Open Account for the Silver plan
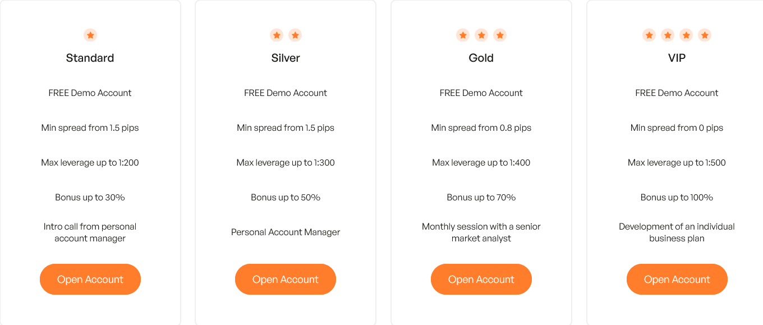This screenshot has height=325, width=763. [x=286, y=279]
